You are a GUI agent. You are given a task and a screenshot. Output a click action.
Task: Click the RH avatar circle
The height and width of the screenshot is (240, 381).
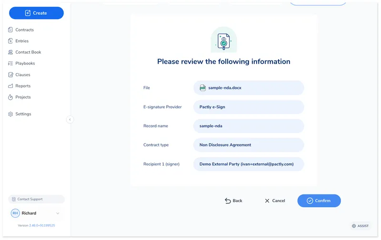pos(15,213)
